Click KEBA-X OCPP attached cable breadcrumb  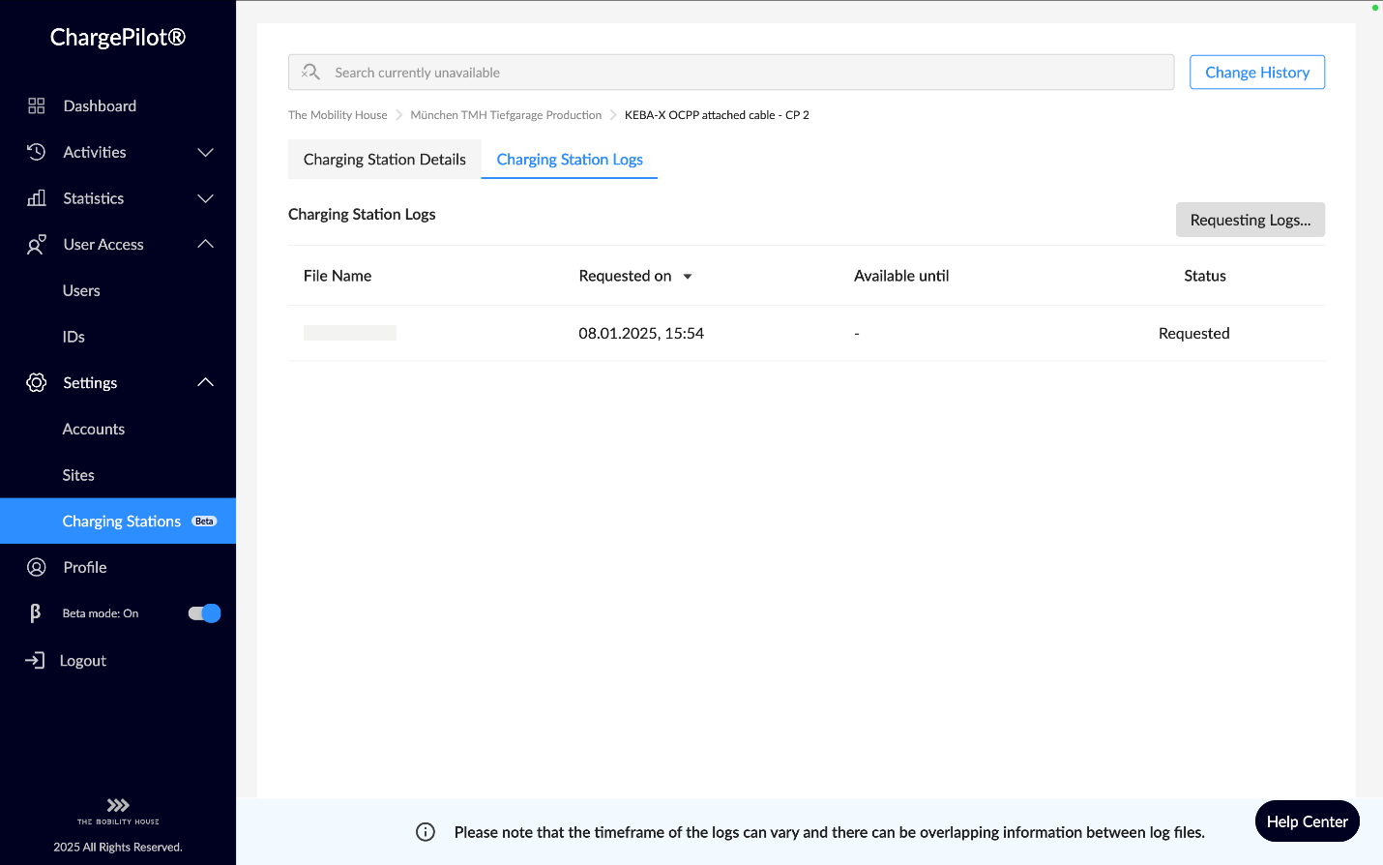pos(717,115)
